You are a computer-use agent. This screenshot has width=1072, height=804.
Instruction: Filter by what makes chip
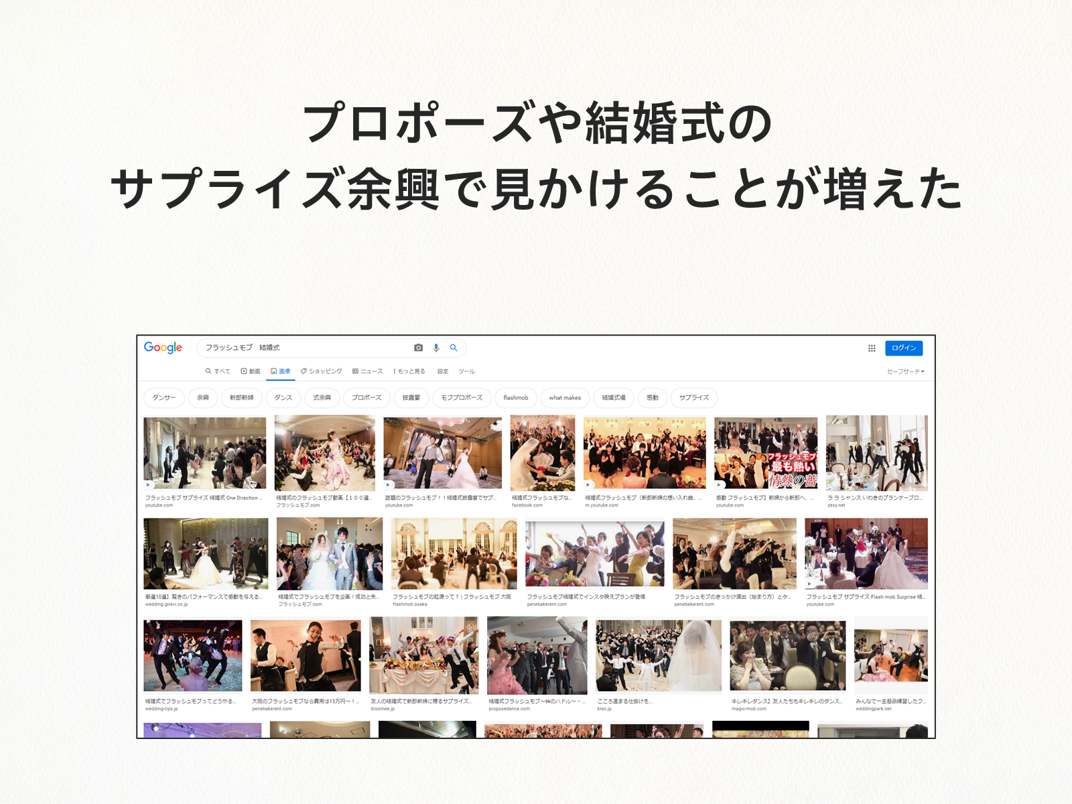pyautogui.click(x=565, y=398)
